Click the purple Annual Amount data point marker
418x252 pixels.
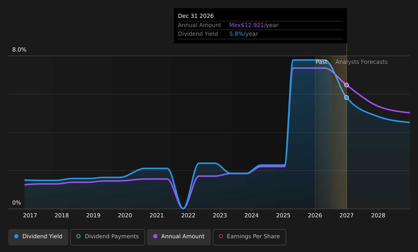pos(346,85)
